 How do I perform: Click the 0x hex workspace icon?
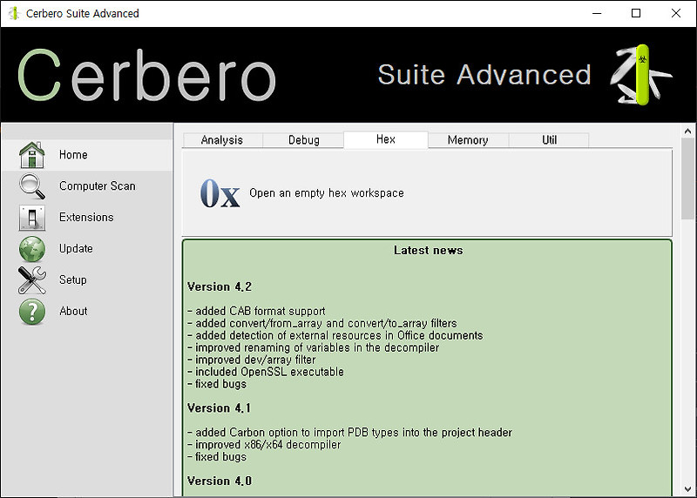pyautogui.click(x=220, y=193)
